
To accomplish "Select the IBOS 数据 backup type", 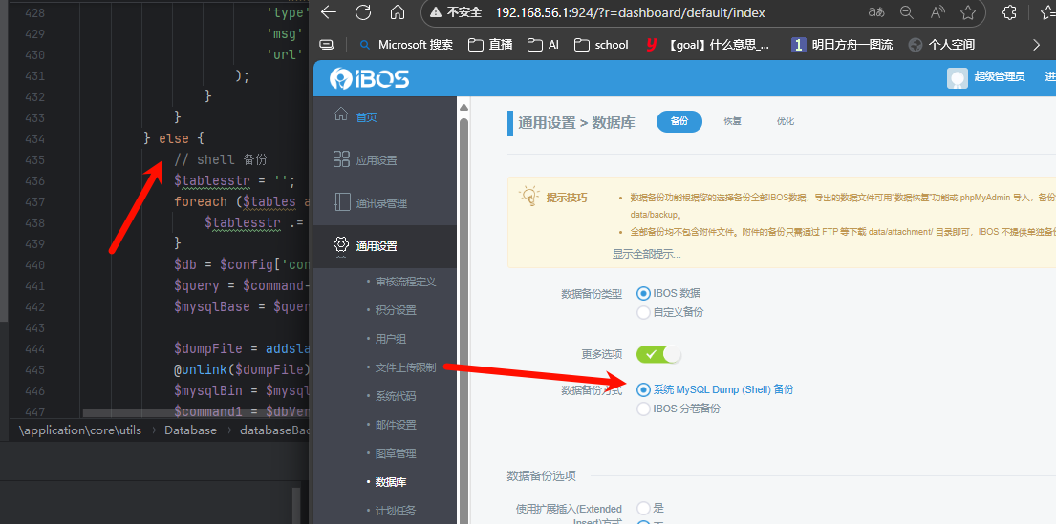I will (x=643, y=293).
